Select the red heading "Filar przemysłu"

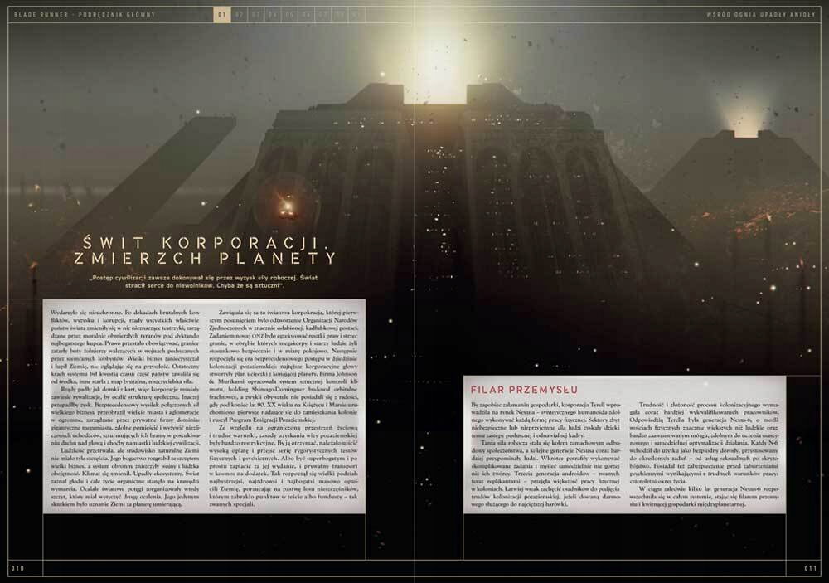coord(524,390)
